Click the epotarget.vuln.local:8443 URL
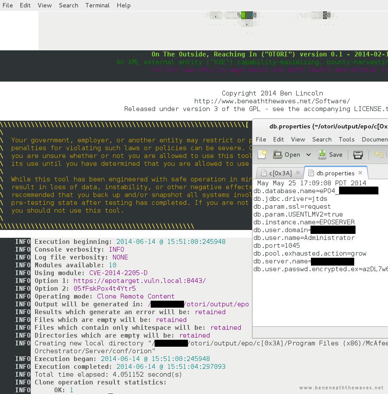388x394 pixels. (139, 281)
